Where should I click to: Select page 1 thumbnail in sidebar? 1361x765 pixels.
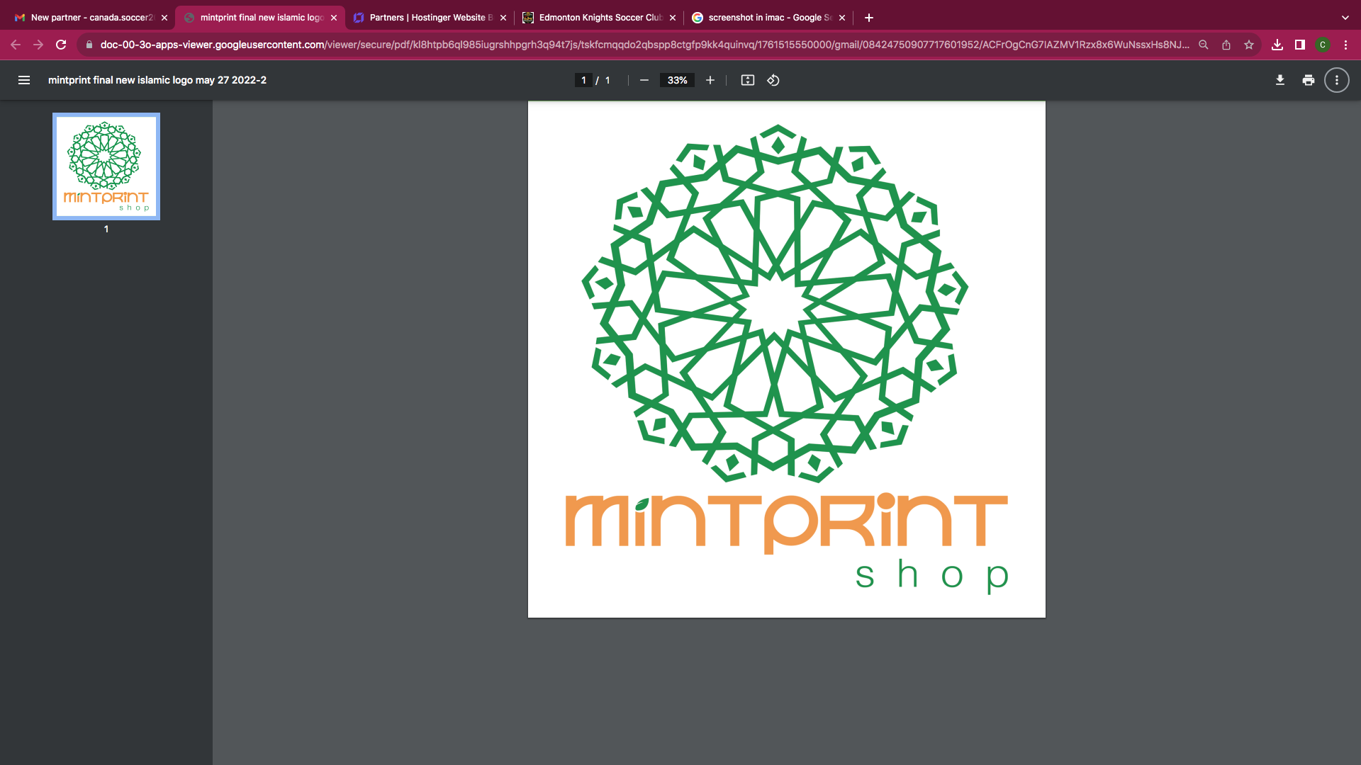106,166
